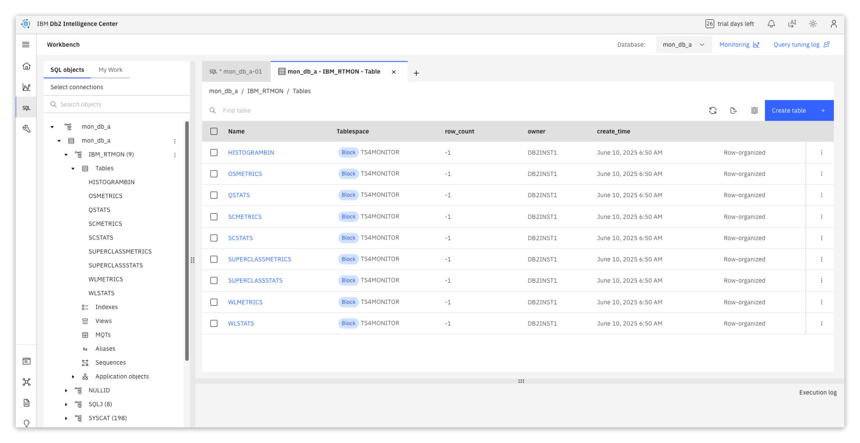
Task: Open the AI assistant icon
Action: point(792,24)
